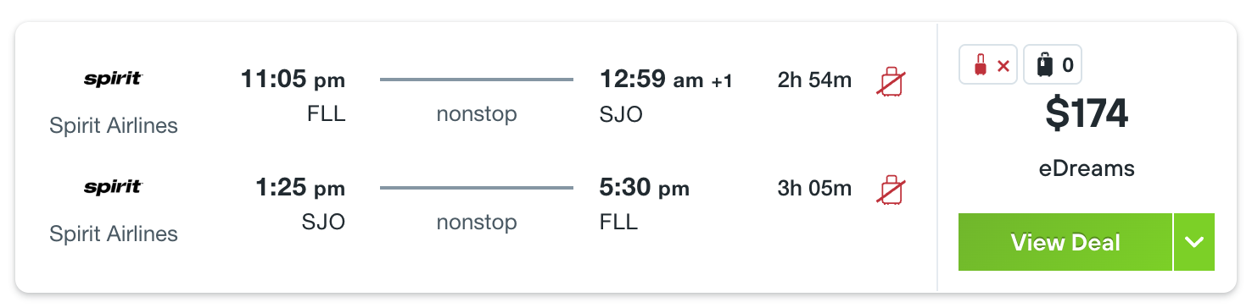1252x308 pixels.
Task: Expand more booking options arrow next to View Deal
Action: (1194, 242)
